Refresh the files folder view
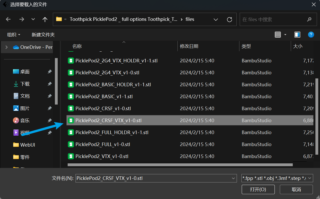Screen dimensions: 320x199 (x=230, y=19)
